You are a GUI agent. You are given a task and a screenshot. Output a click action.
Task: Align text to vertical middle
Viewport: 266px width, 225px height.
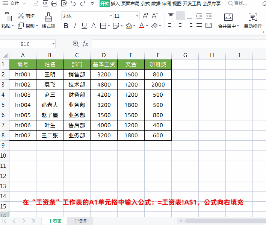[x=180, y=16]
